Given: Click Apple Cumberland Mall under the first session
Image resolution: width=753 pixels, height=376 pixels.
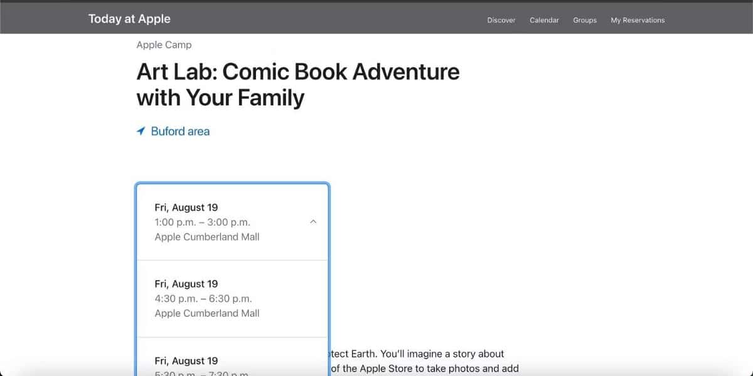Looking at the screenshot, I should tap(206, 237).
